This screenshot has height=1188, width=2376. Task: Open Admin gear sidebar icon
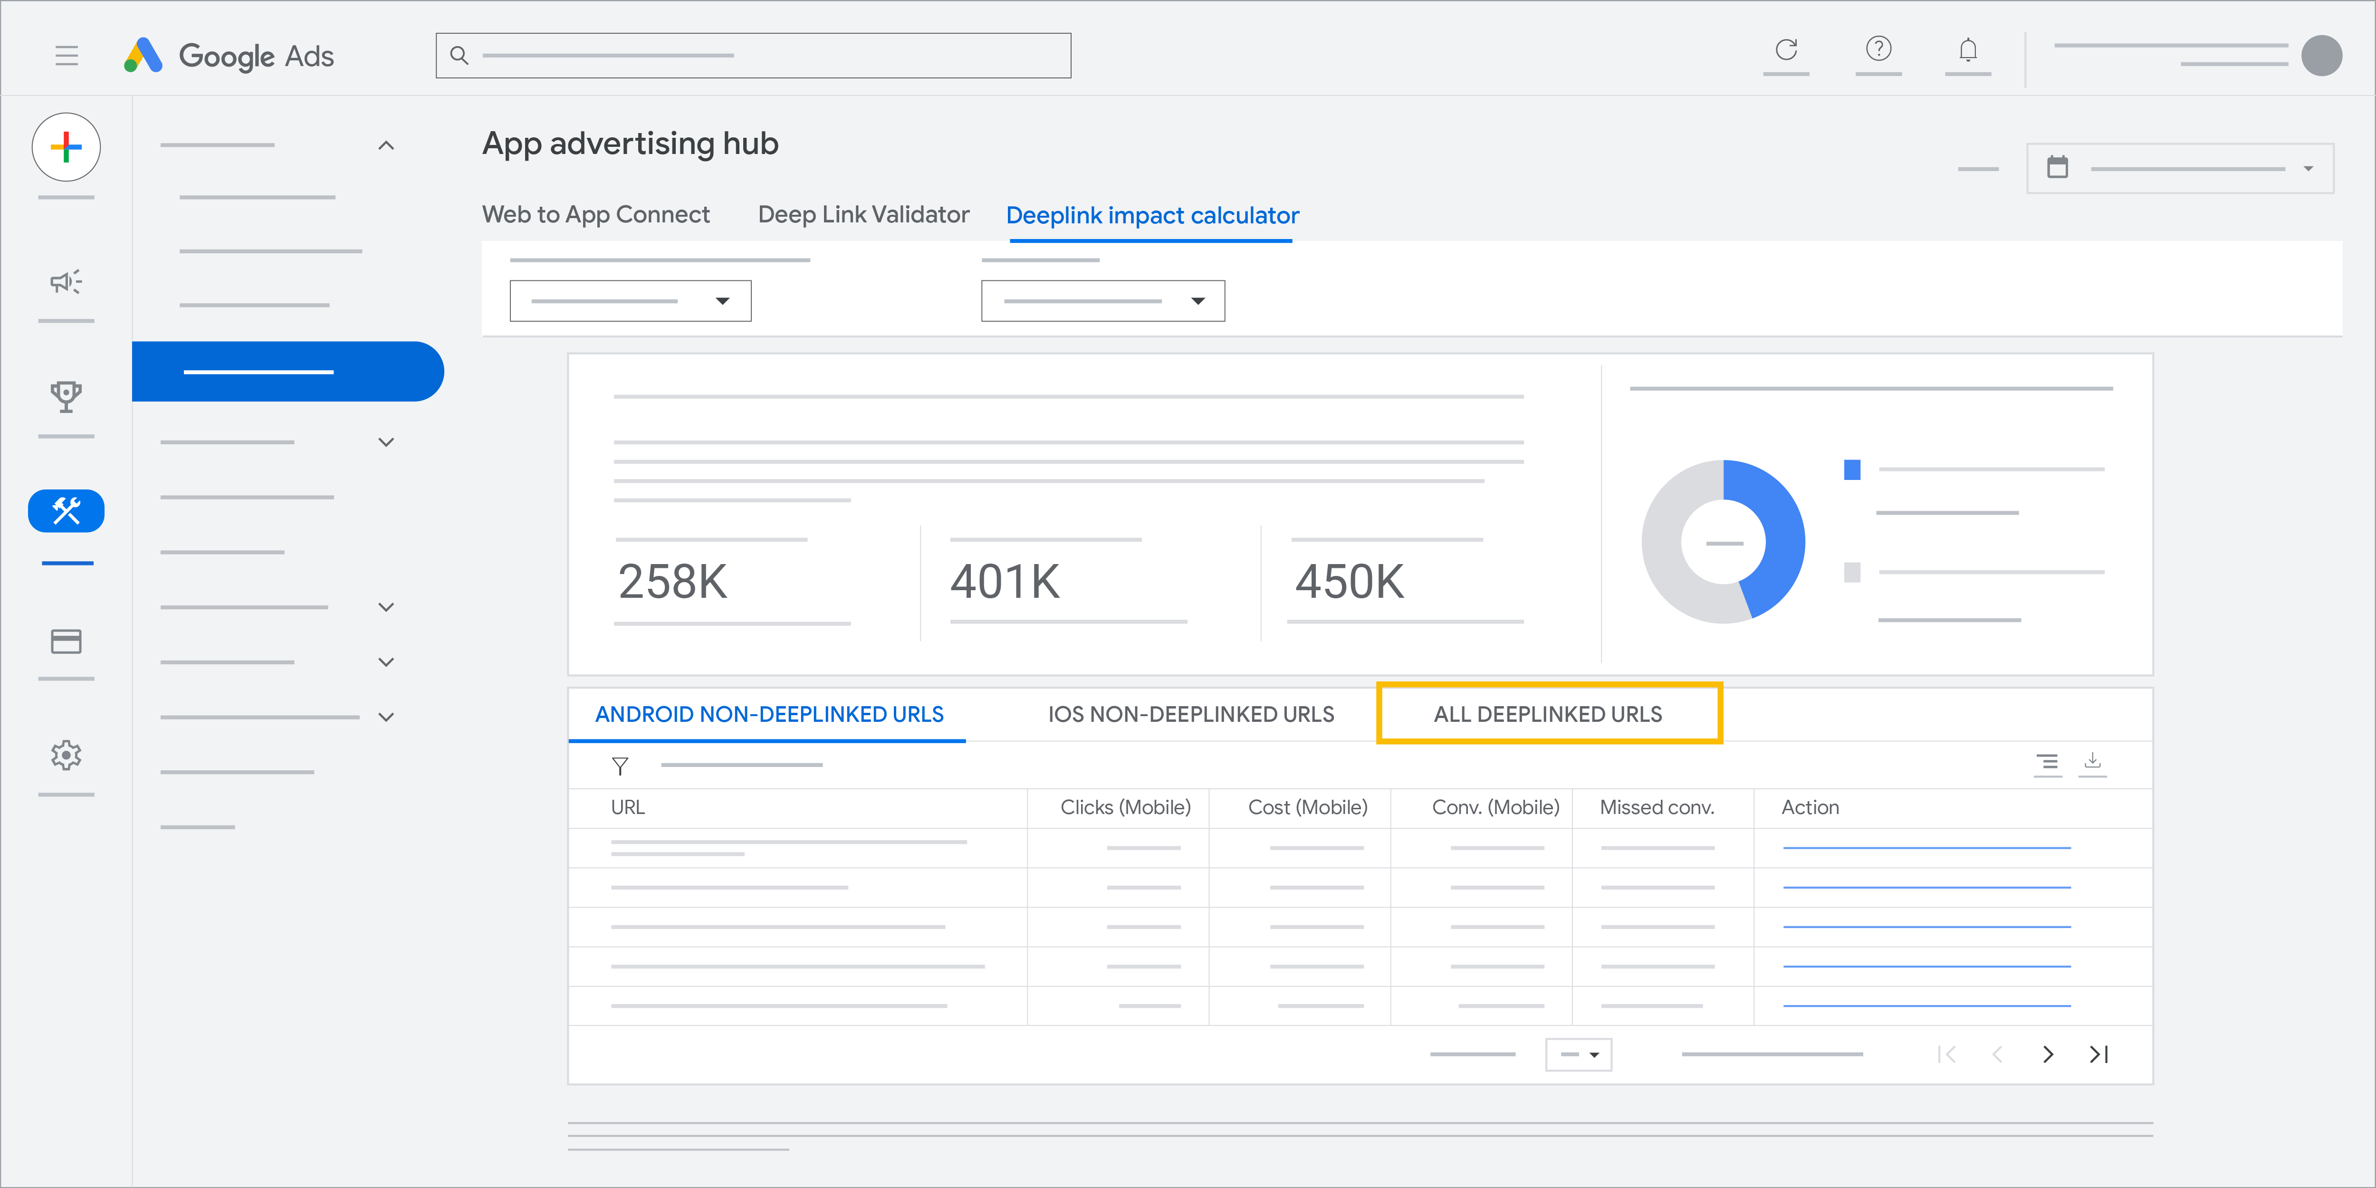click(x=67, y=756)
